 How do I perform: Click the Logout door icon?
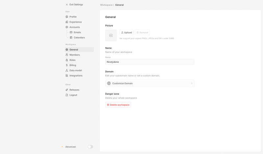coord(67,95)
